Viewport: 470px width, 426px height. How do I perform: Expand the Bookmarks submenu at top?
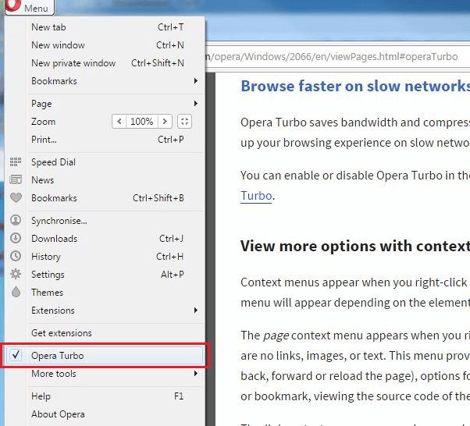click(x=54, y=81)
